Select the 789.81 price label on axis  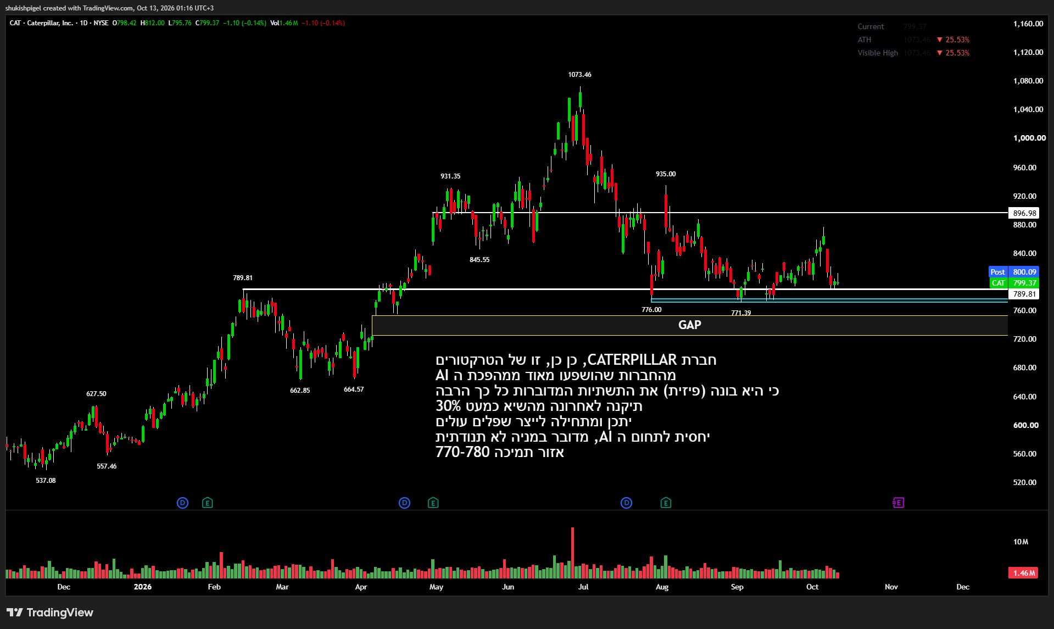(x=1024, y=294)
